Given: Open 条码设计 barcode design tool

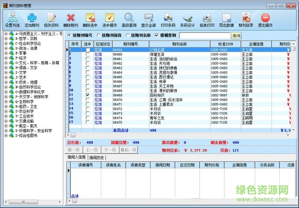Looking at the screenshot, I should [x=187, y=20].
